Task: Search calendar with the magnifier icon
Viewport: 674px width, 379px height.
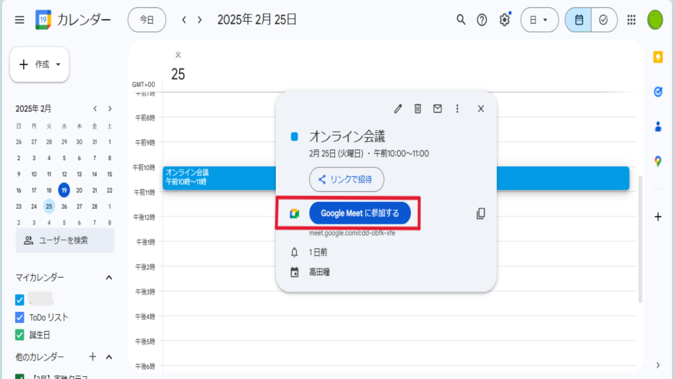Action: (x=461, y=20)
